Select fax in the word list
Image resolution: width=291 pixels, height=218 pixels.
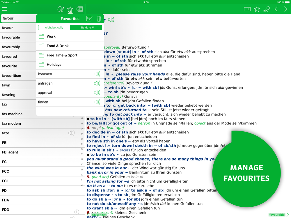click(x=18, y=104)
